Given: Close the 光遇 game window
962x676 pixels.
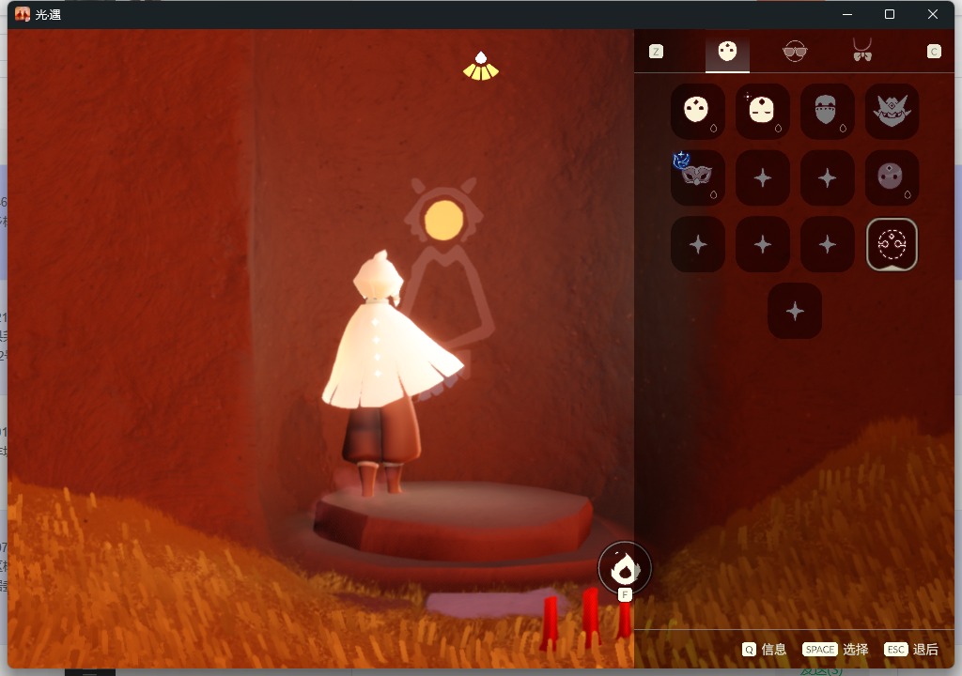Looking at the screenshot, I should tap(933, 14).
